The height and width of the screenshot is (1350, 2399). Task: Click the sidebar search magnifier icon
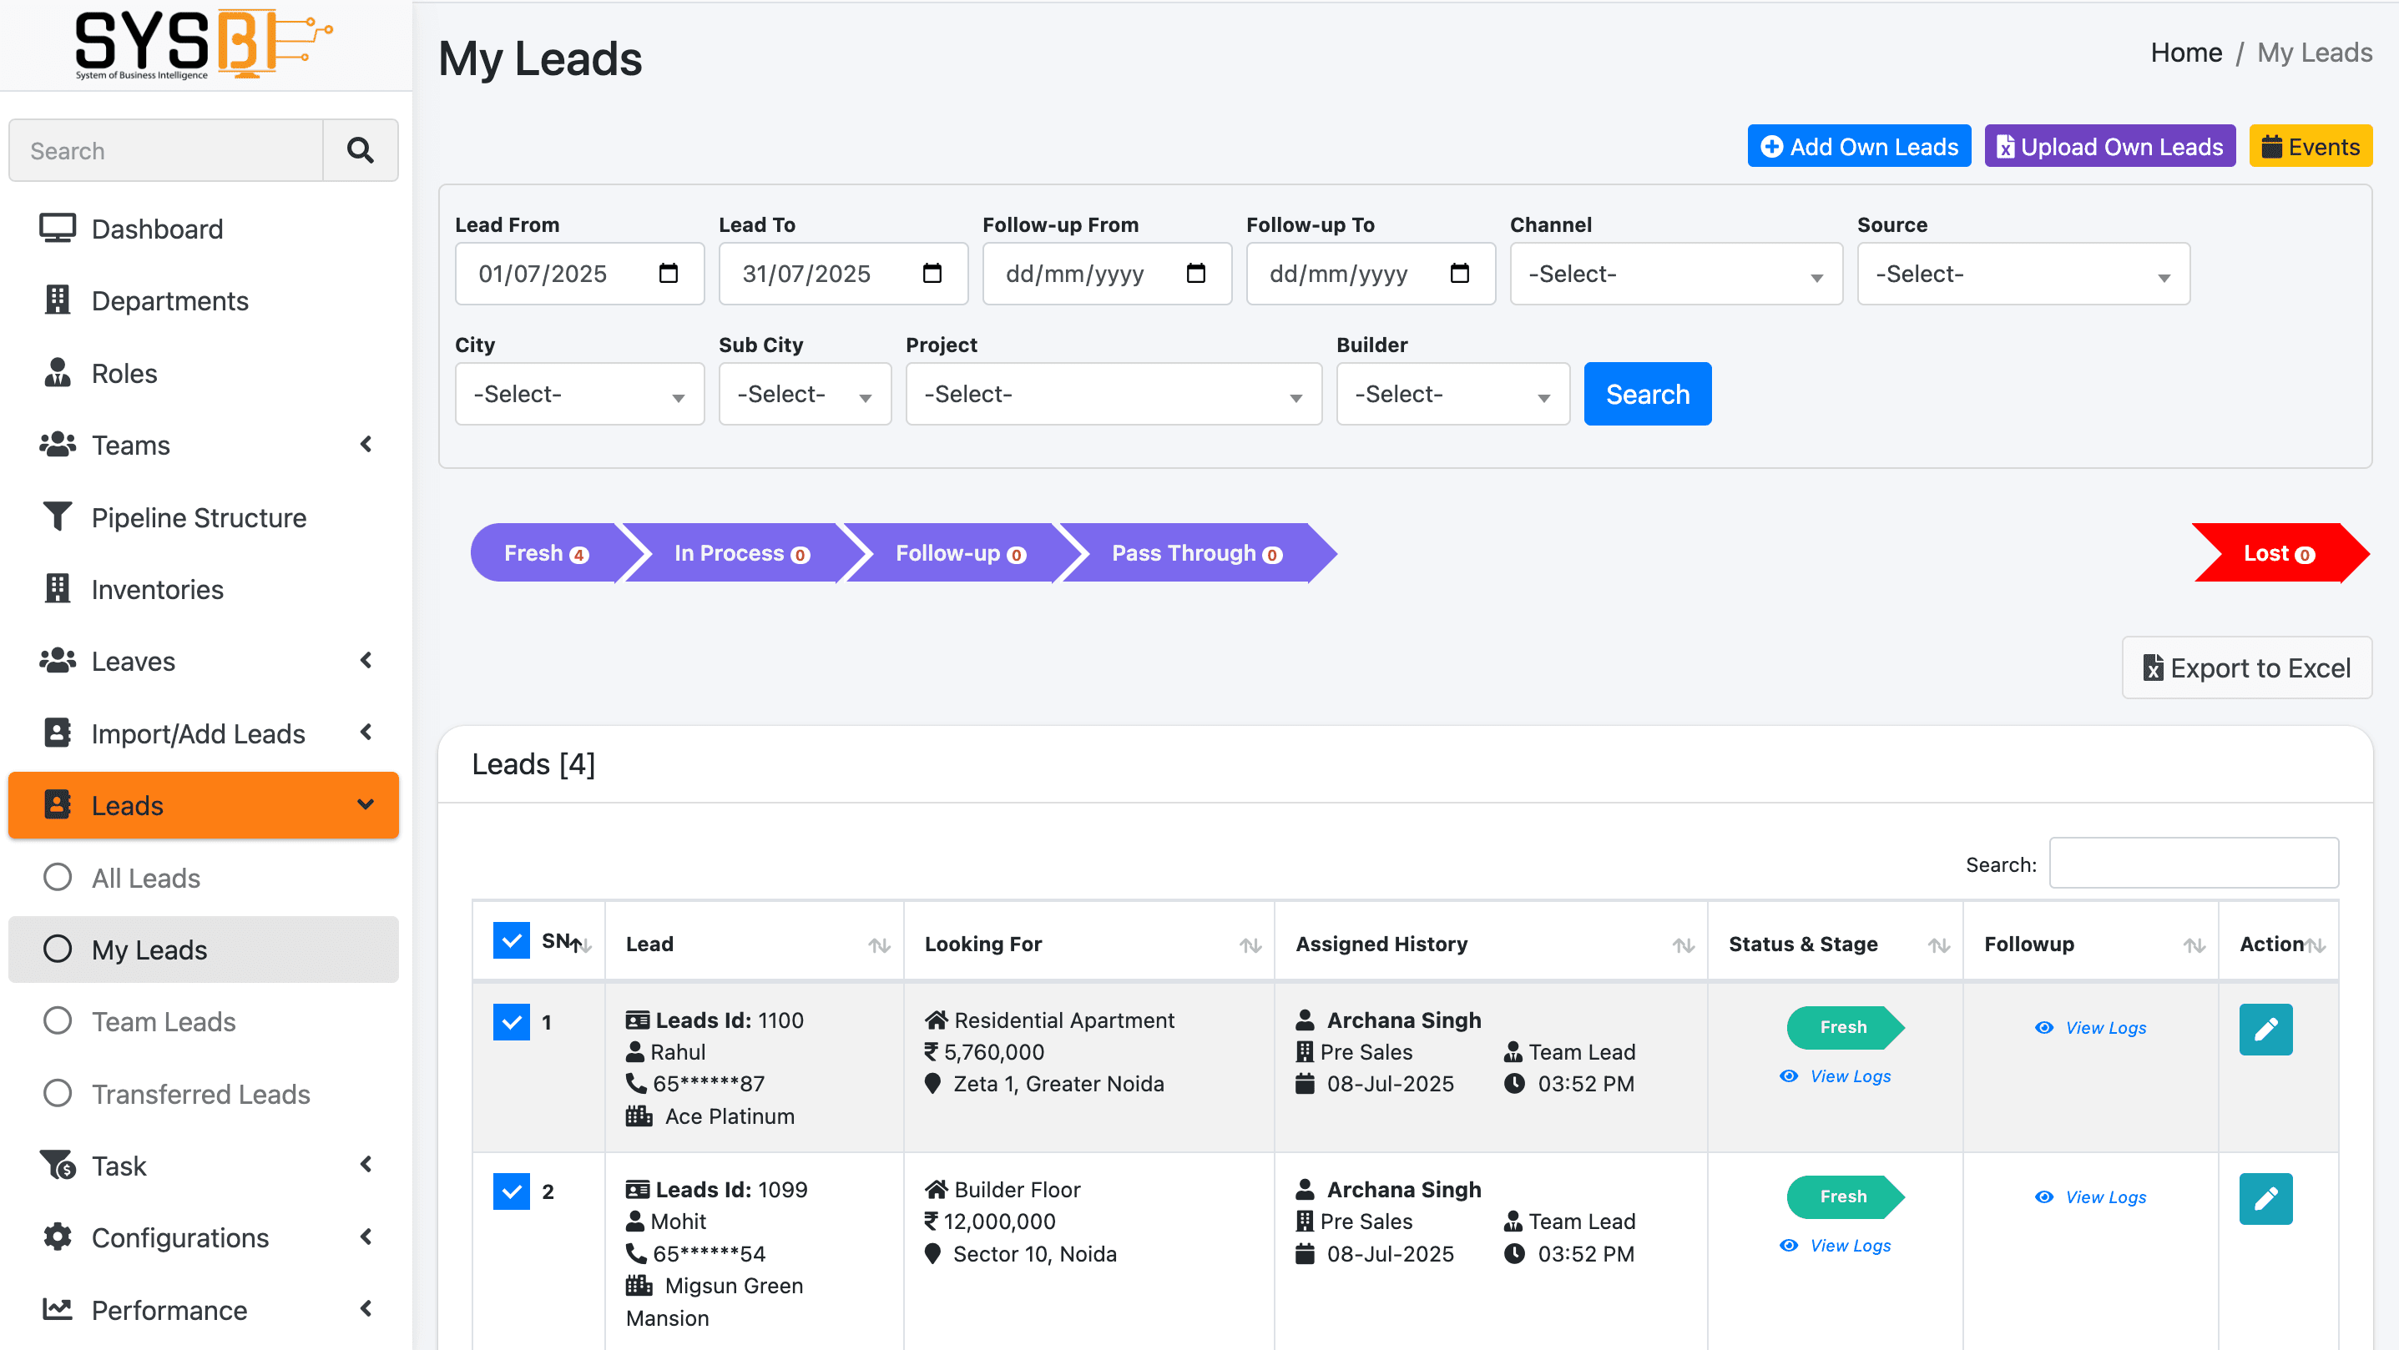[x=360, y=150]
